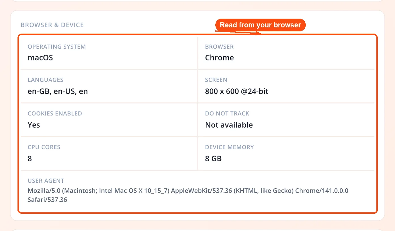Select the CPU cores value 8
Screen dimensions: 395x231
coord(30,158)
